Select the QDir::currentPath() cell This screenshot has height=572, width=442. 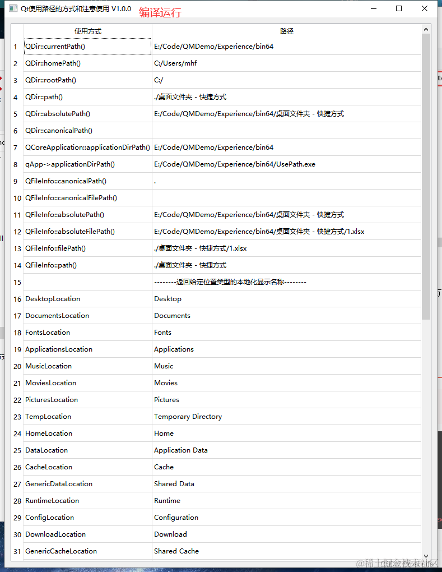tap(88, 47)
